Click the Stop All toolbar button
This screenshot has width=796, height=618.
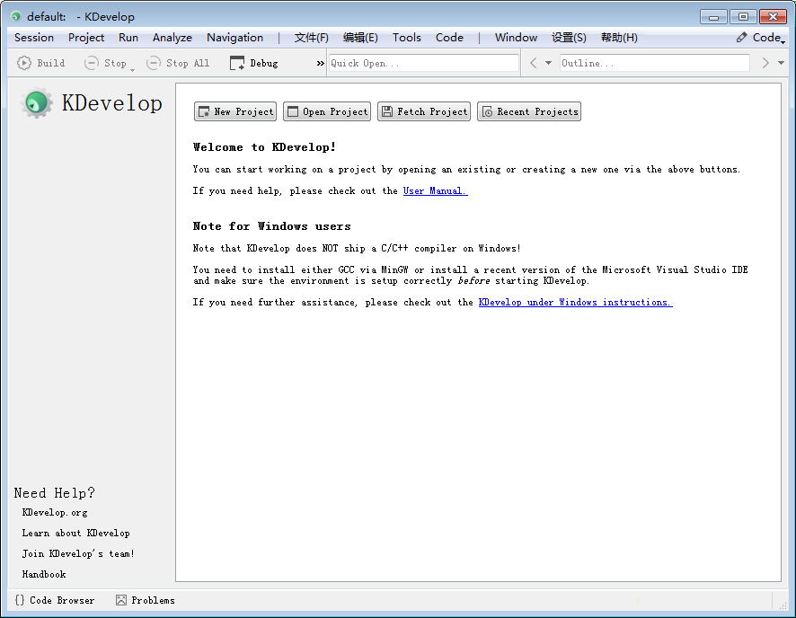(x=178, y=63)
